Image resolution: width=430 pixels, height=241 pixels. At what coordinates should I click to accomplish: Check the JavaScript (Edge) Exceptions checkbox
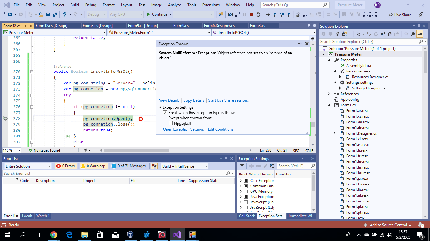tap(246, 207)
